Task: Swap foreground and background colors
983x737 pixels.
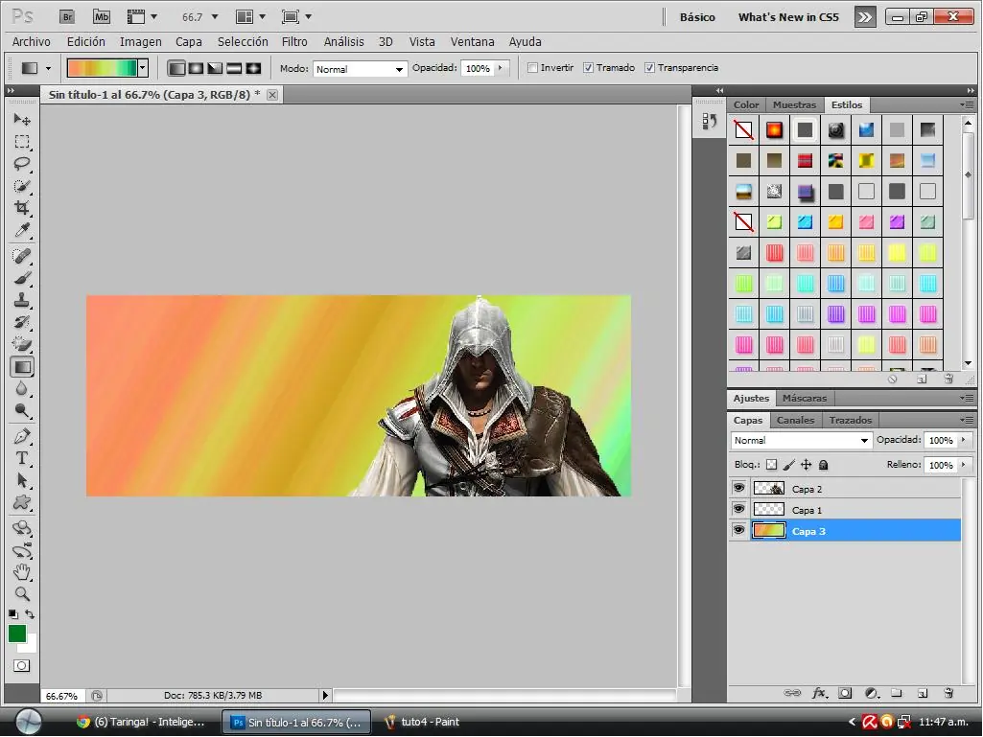Action: (30, 614)
